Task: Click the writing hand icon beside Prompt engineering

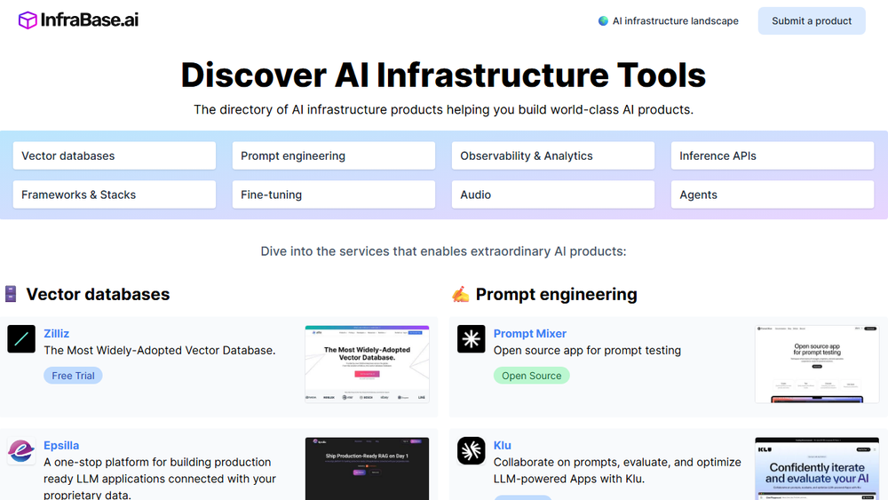Action: (x=460, y=294)
